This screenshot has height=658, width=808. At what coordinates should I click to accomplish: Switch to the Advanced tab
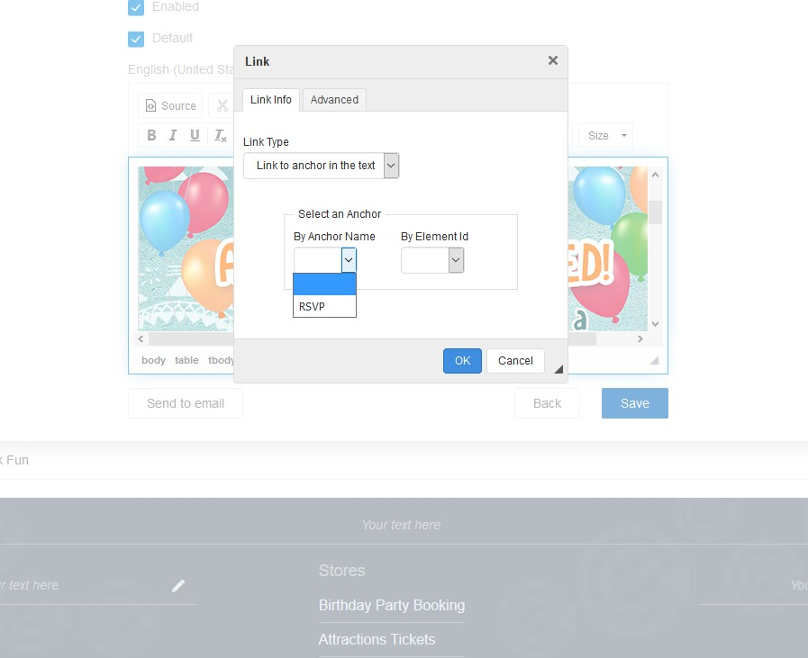pos(334,100)
